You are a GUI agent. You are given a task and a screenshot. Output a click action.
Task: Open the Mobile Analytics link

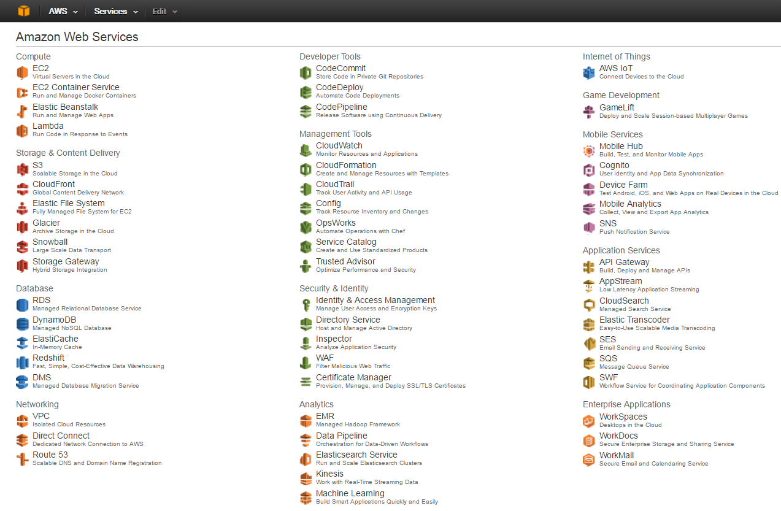pos(630,204)
